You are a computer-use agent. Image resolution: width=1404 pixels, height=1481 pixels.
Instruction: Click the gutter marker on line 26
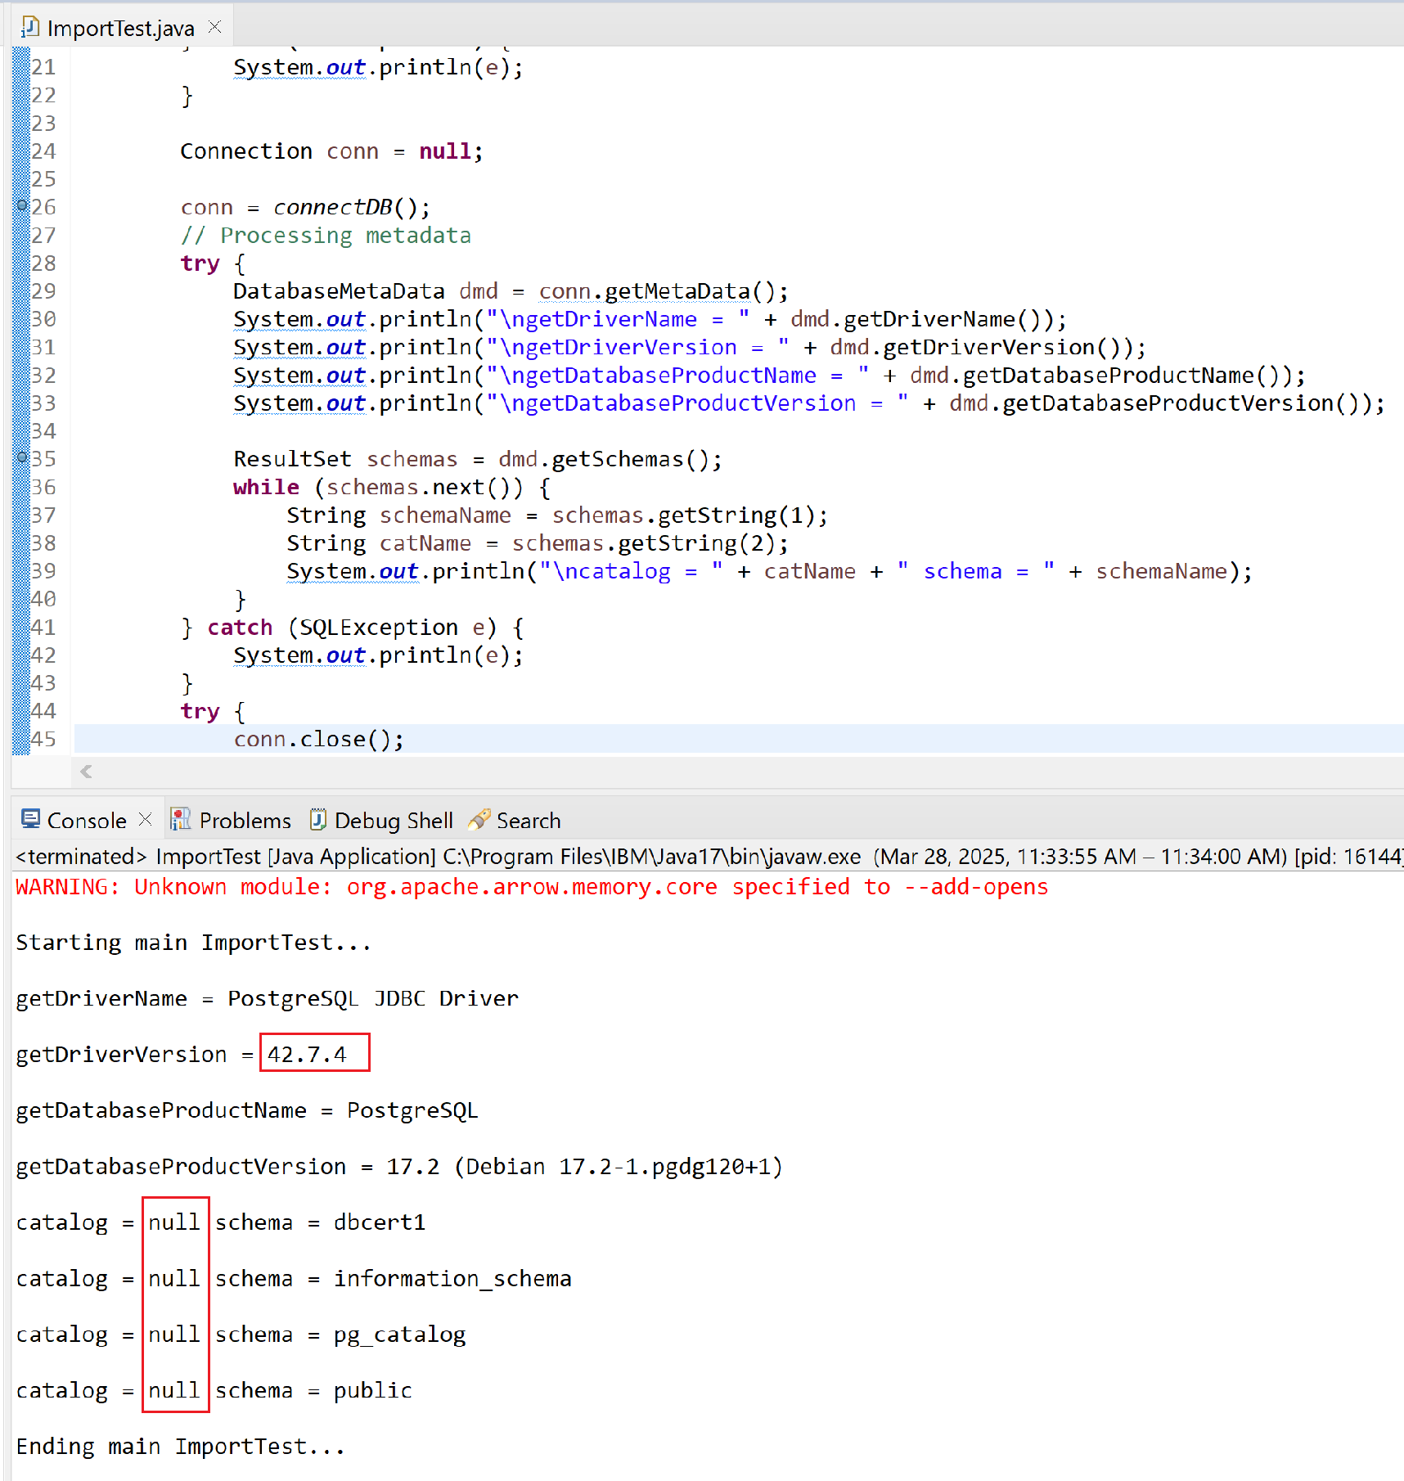pos(22,206)
